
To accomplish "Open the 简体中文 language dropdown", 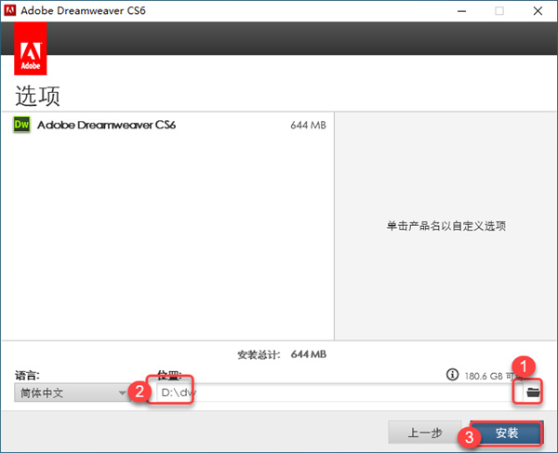I will tap(73, 393).
